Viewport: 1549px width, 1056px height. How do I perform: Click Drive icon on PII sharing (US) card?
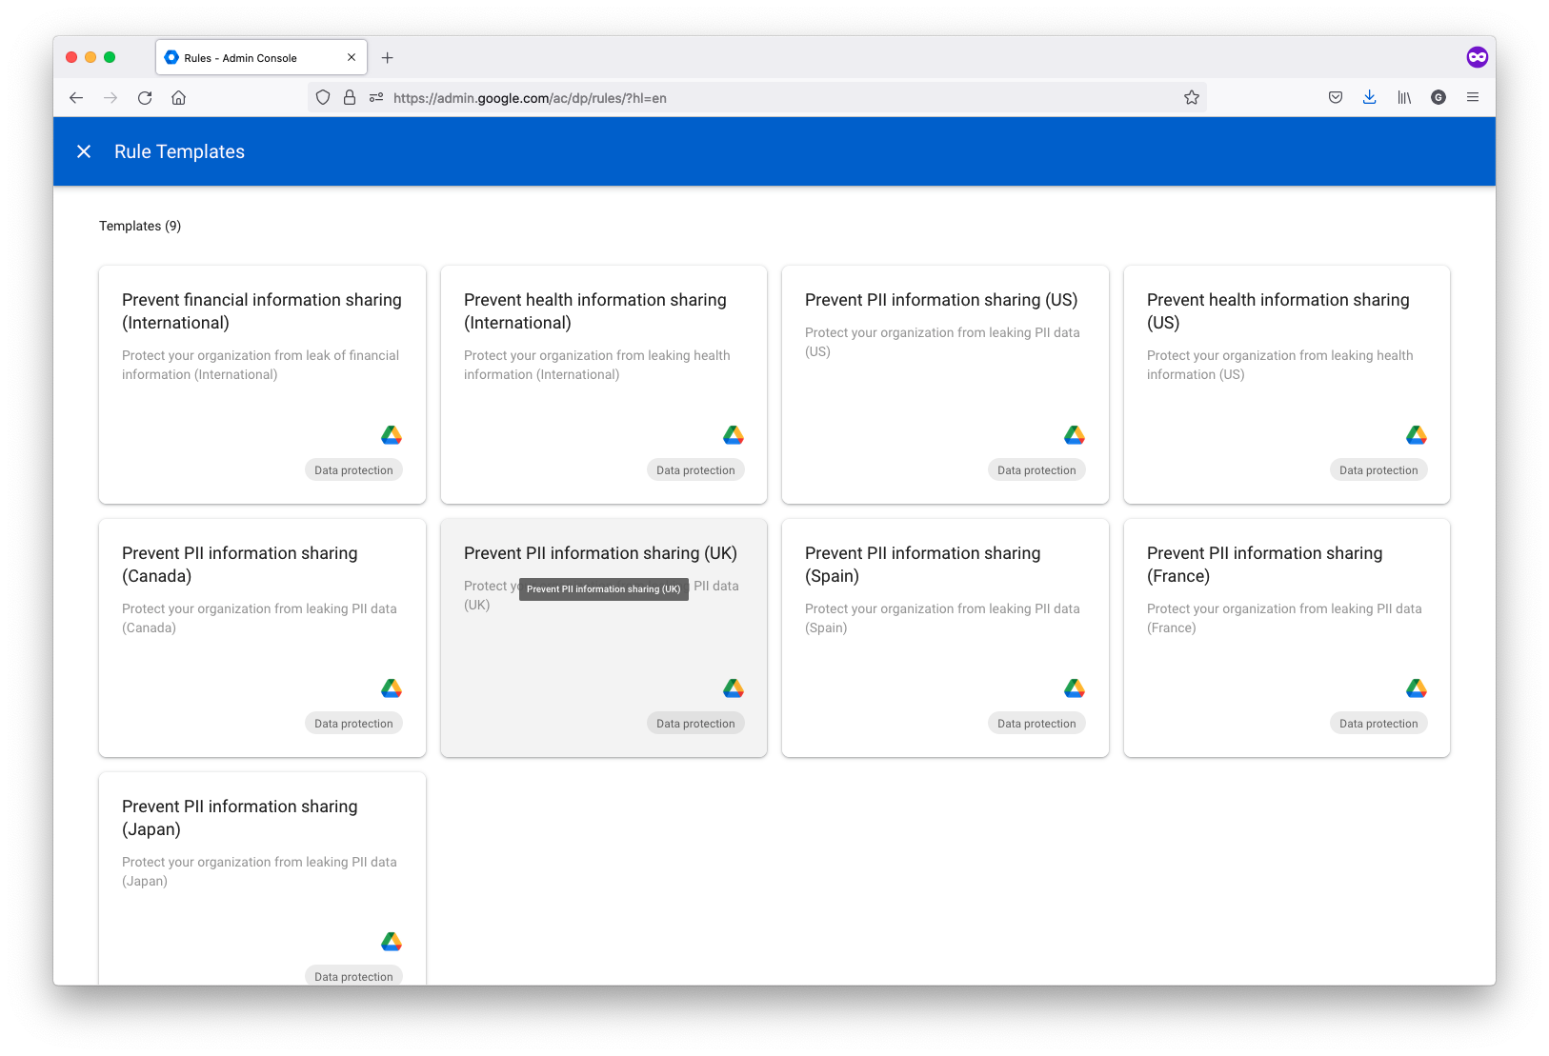click(1075, 435)
